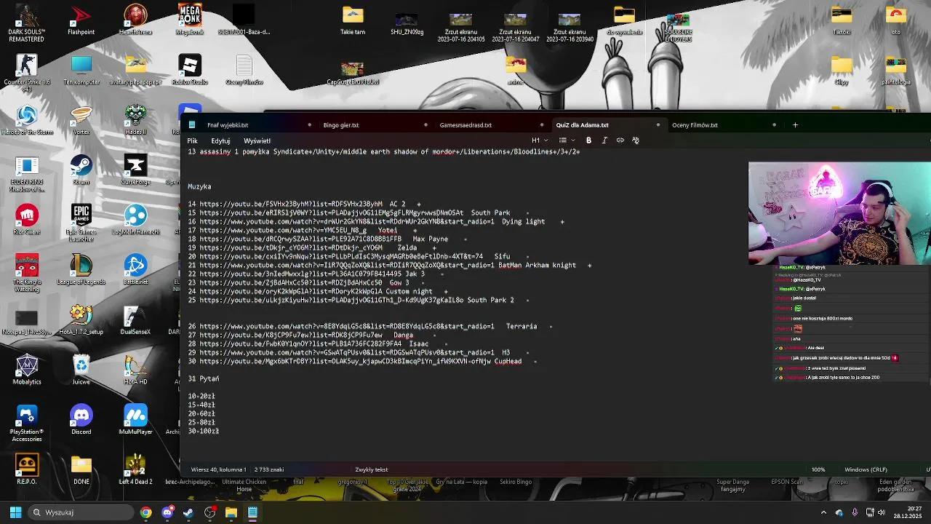The width and height of the screenshot is (931, 524).
Task: Click the line 14 youtu.be AC 2 link
Action: tap(291, 205)
